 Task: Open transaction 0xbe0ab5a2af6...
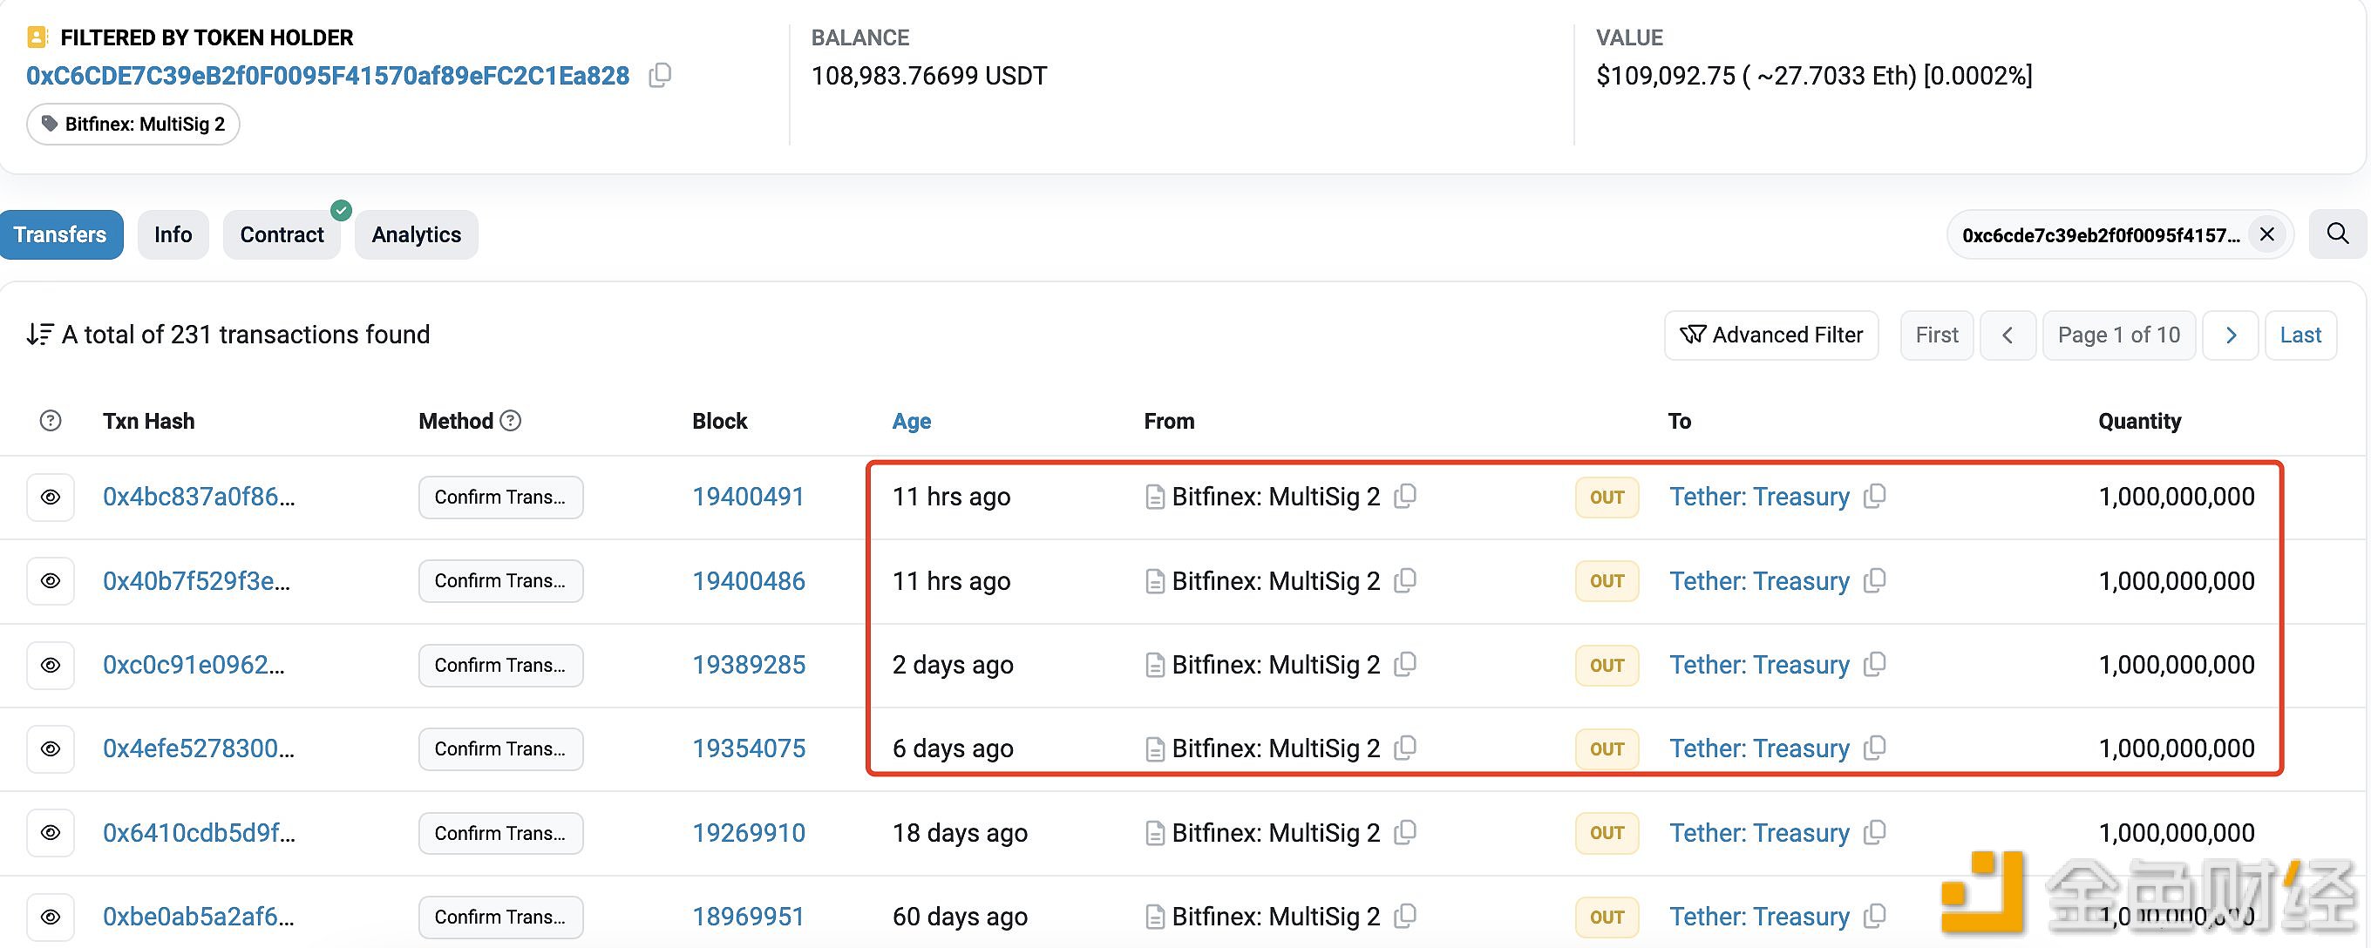(199, 917)
